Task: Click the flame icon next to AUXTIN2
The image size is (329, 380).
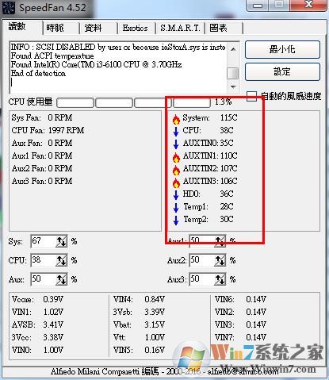Action: coord(176,171)
